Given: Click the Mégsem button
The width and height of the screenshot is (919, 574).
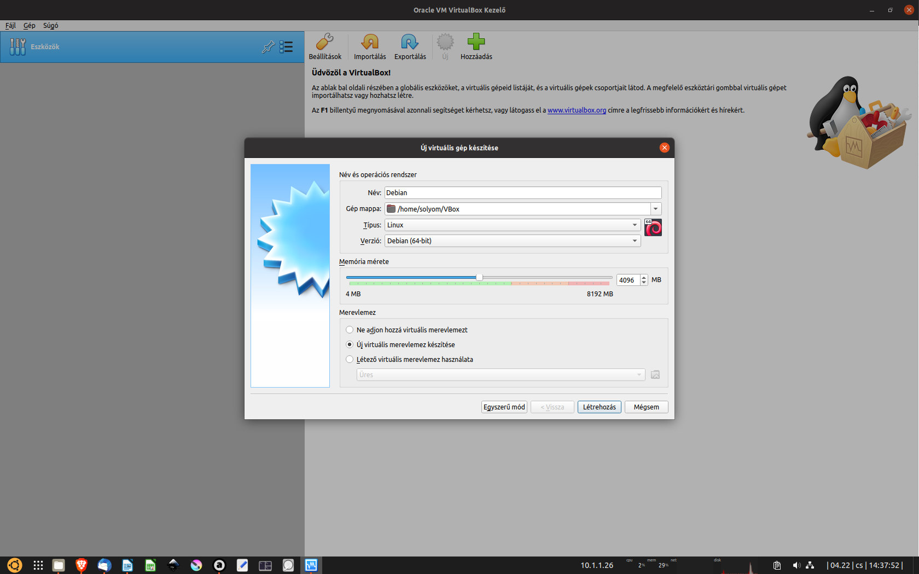Looking at the screenshot, I should pyautogui.click(x=646, y=407).
